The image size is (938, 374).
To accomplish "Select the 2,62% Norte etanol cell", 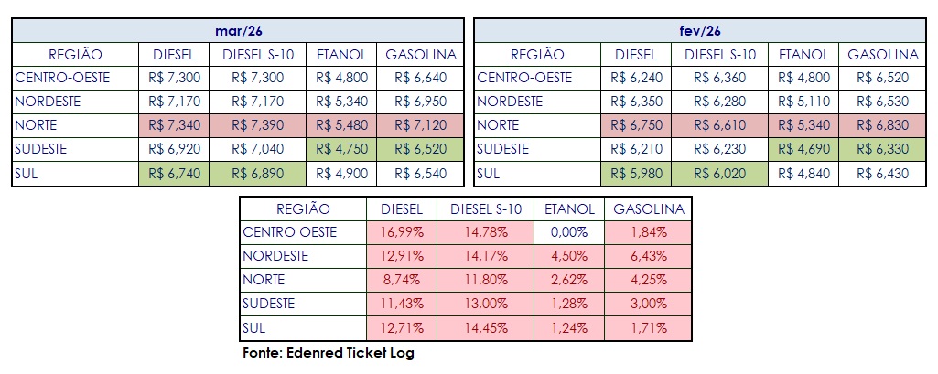I will tap(568, 280).
